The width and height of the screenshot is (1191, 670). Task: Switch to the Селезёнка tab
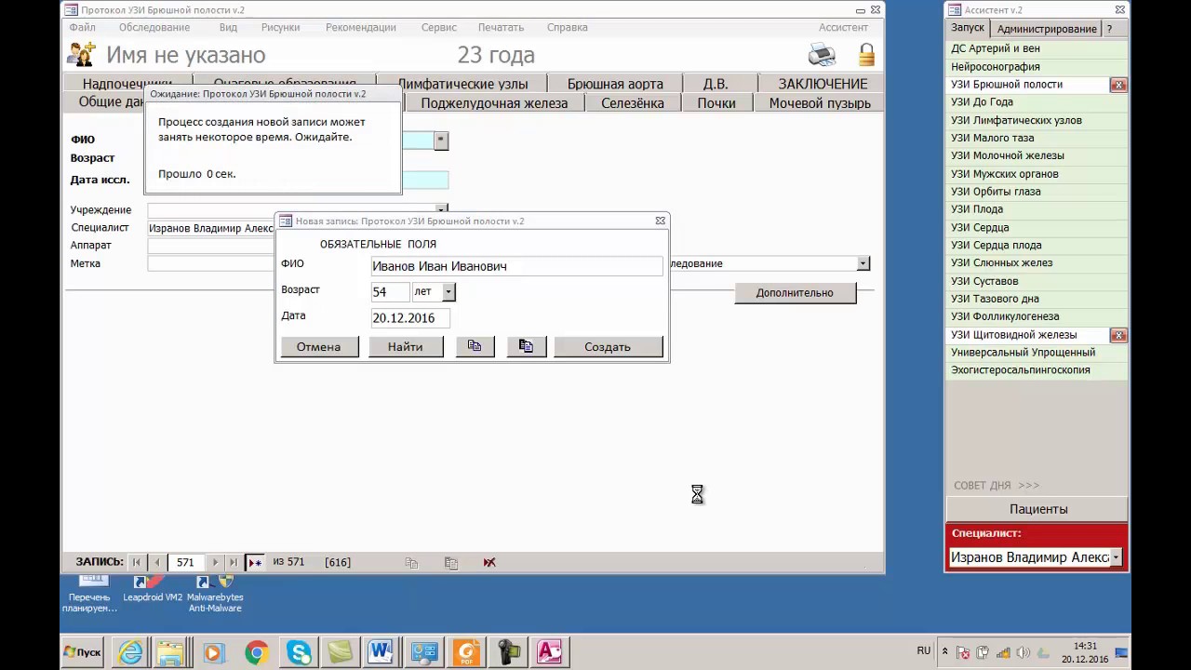click(633, 103)
